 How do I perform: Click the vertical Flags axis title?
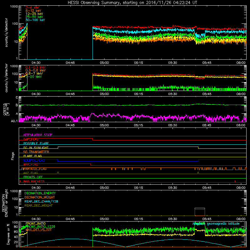click(x=13, y=156)
